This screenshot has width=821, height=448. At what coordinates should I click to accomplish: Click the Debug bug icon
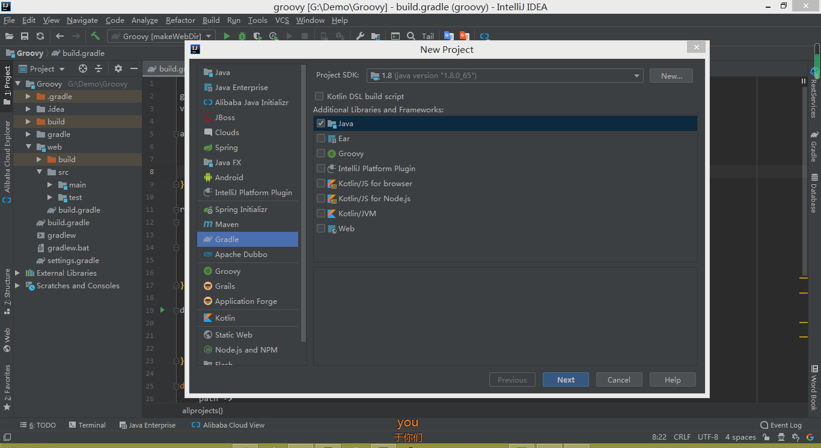(x=242, y=36)
